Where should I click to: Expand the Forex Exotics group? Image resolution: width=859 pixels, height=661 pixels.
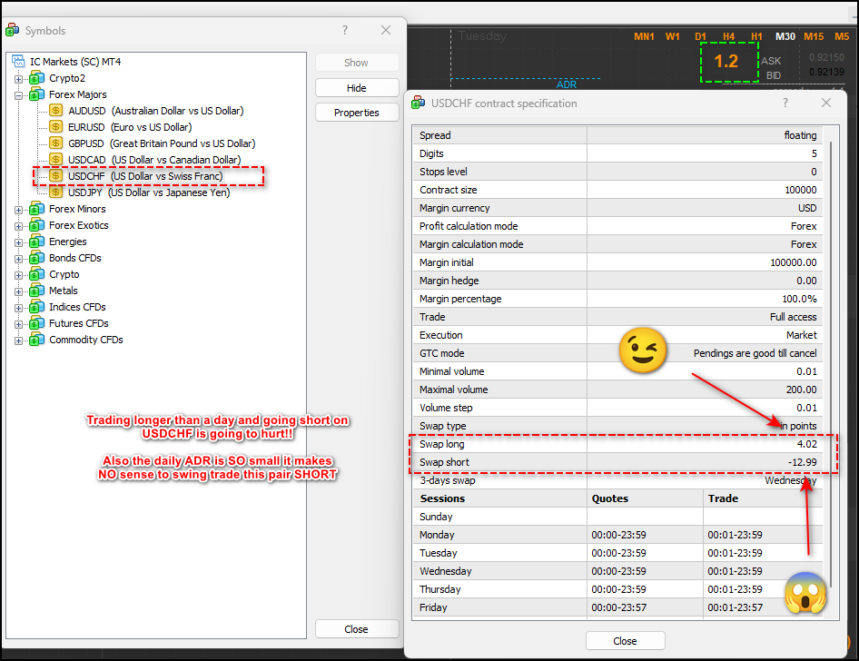[19, 226]
